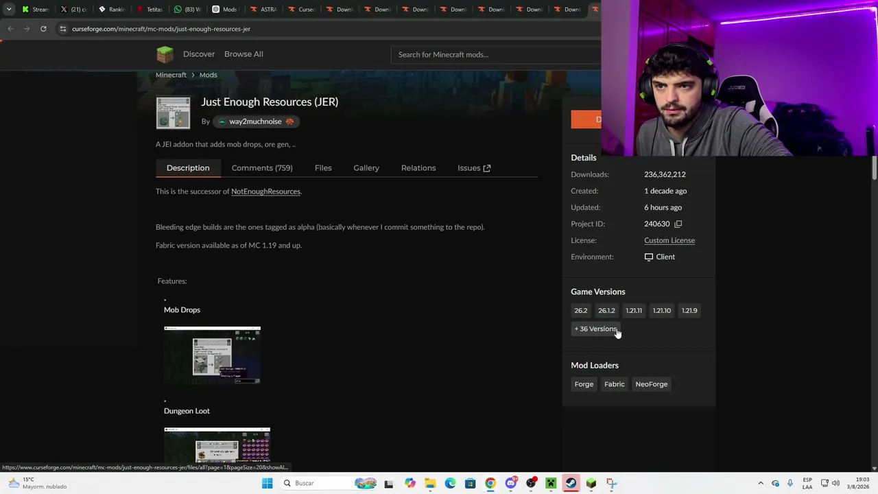
Task: Open Copilot from the taskbar
Action: pyautogui.click(x=410, y=483)
